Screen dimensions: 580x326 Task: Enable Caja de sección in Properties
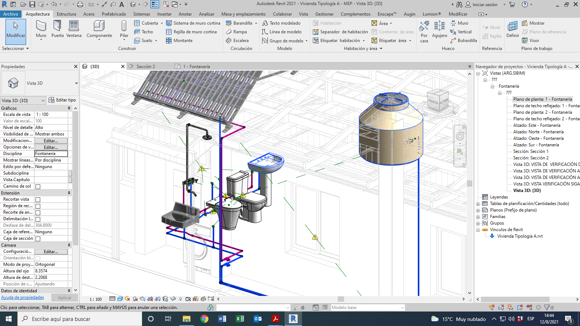[38, 238]
